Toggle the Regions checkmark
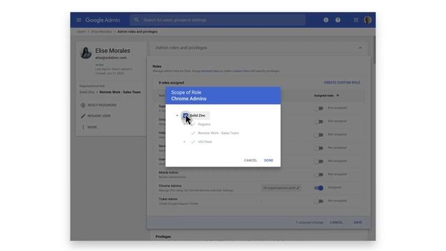 tap(193, 124)
